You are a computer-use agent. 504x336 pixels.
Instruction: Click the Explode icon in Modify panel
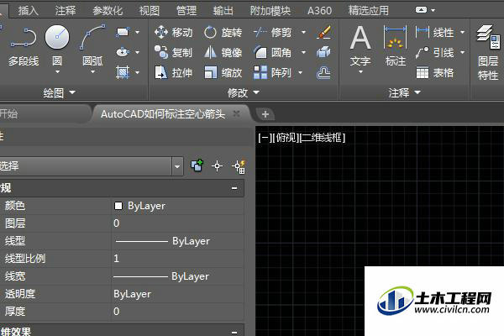pyautogui.click(x=323, y=52)
